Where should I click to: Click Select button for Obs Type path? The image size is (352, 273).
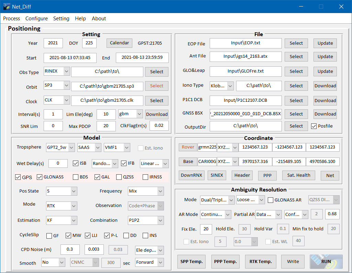(x=156, y=72)
